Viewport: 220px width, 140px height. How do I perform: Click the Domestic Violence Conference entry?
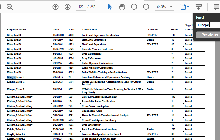click(98, 49)
